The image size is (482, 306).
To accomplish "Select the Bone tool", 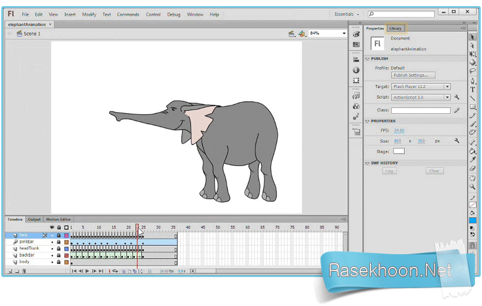I will point(472,142).
